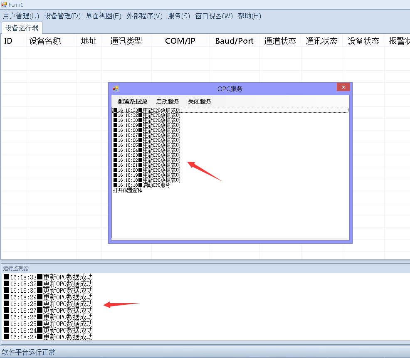Open the 帮助(H) menu
The image size is (410, 358).
click(x=249, y=16)
